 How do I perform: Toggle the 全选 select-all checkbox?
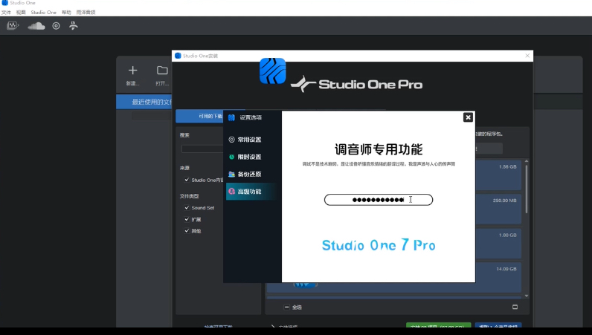click(x=287, y=307)
